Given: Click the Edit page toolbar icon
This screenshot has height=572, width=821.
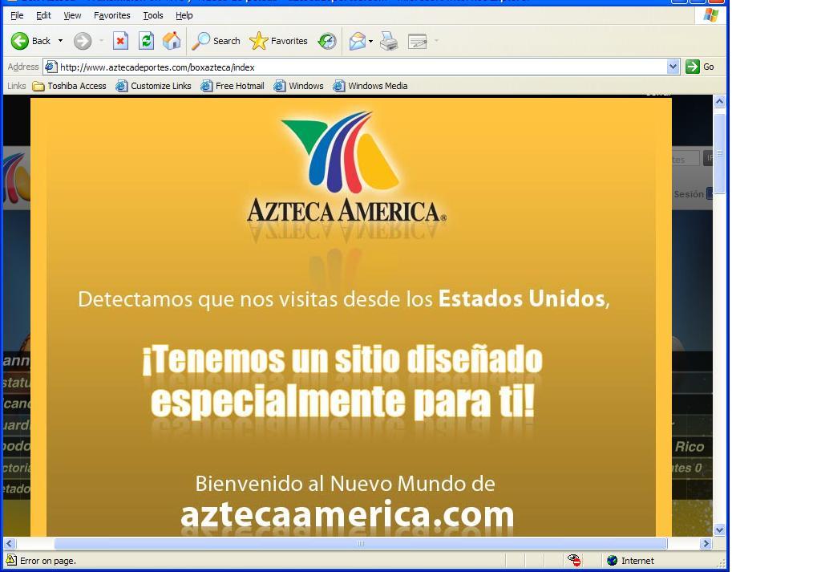Looking at the screenshot, I should tap(417, 41).
